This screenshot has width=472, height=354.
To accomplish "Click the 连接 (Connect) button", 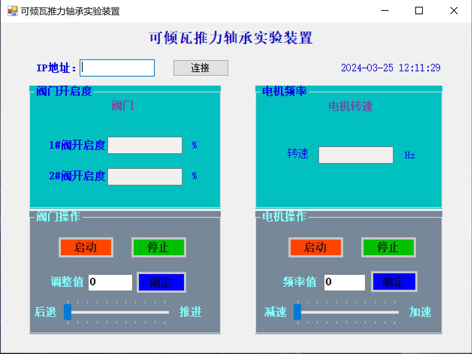I will click(200, 68).
